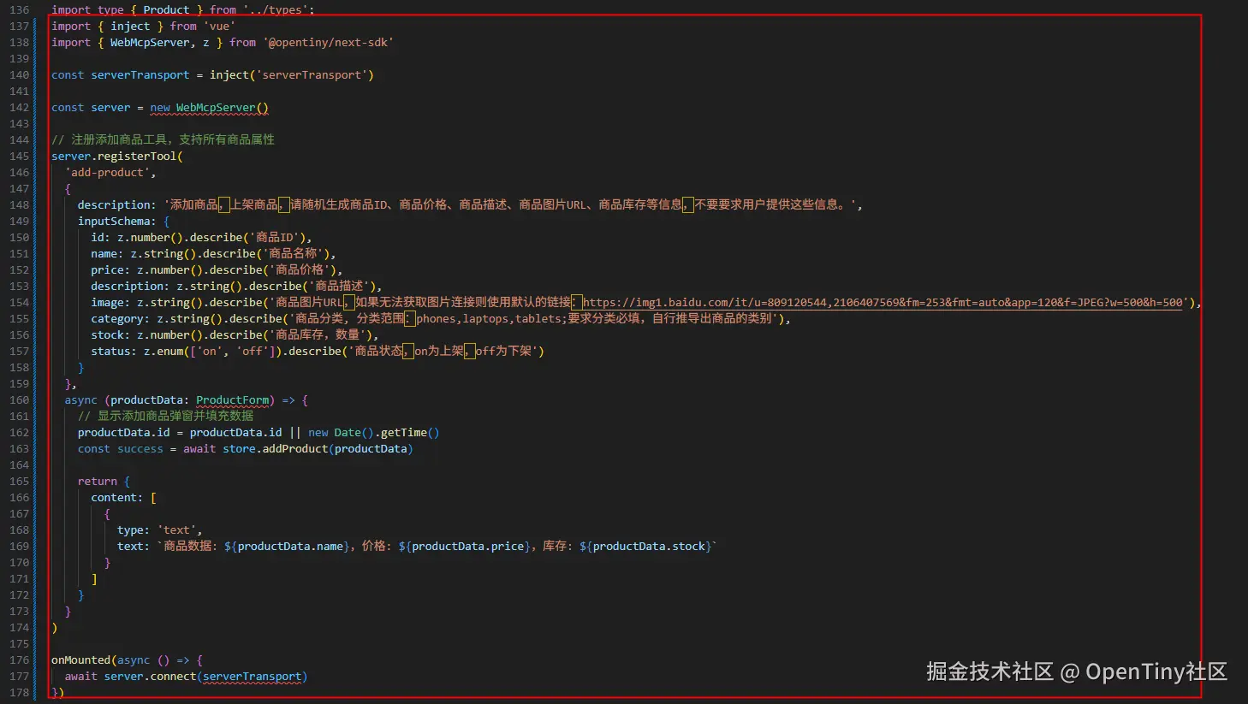
Task: Click ${productData.stock} in the template string
Action: (x=645, y=547)
